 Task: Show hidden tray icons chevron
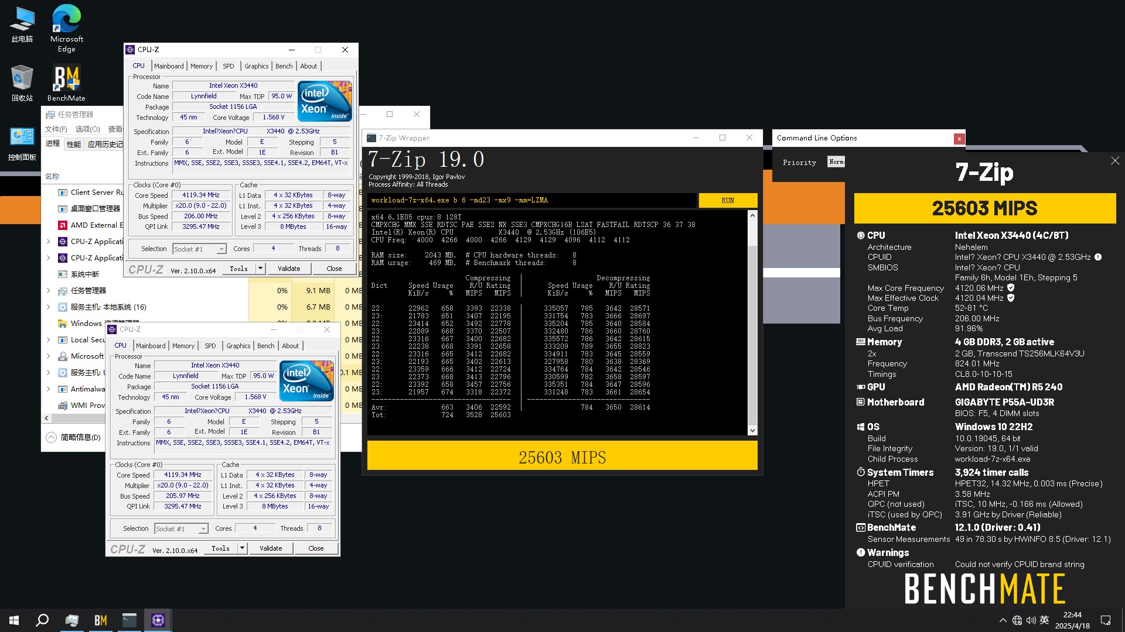click(x=1003, y=620)
